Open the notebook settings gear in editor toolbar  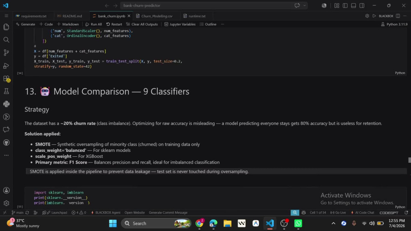coord(367,16)
